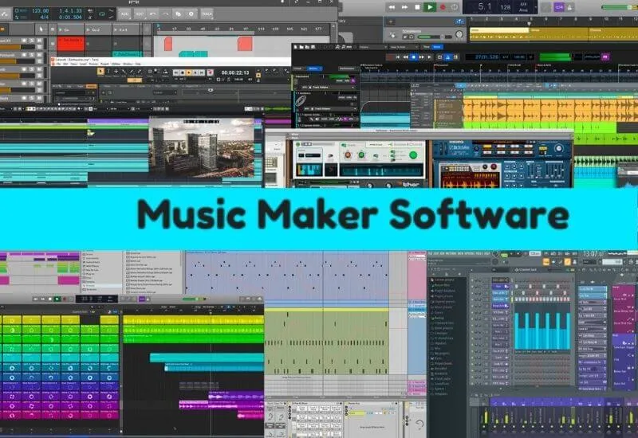Click the GarageBand track pan knob
The width and height of the screenshot is (638, 438).
pyautogui.click(x=459, y=35)
